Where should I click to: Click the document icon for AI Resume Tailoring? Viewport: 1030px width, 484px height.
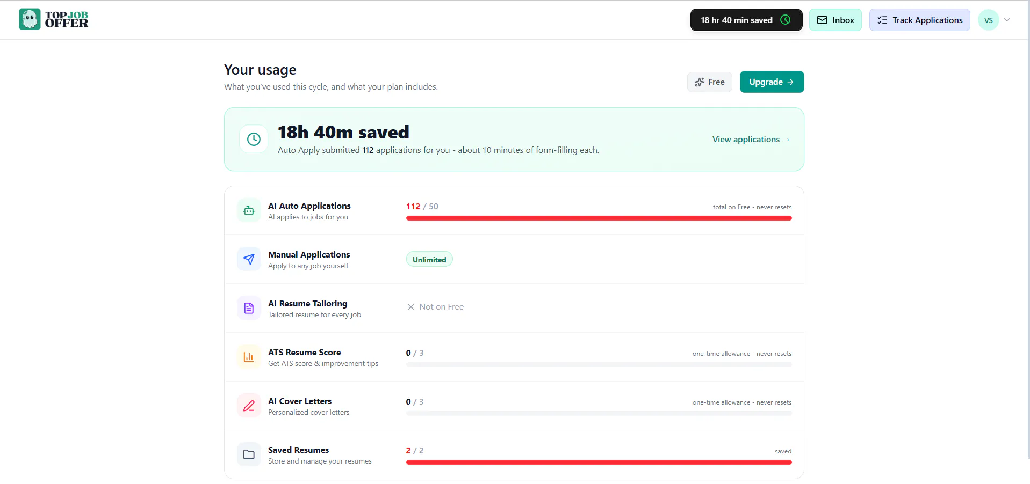[x=249, y=308]
